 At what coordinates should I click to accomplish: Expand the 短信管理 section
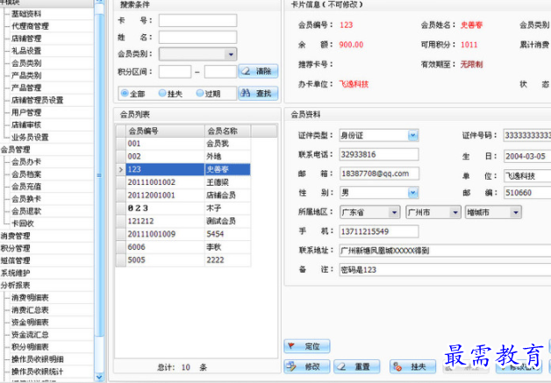(x=15, y=260)
